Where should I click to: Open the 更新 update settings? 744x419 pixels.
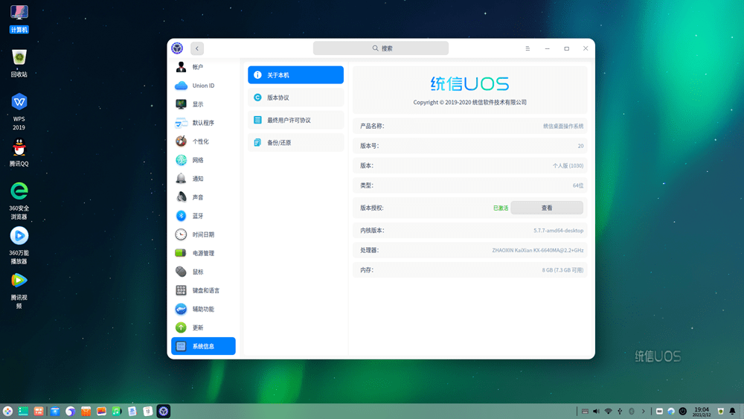[203, 327]
